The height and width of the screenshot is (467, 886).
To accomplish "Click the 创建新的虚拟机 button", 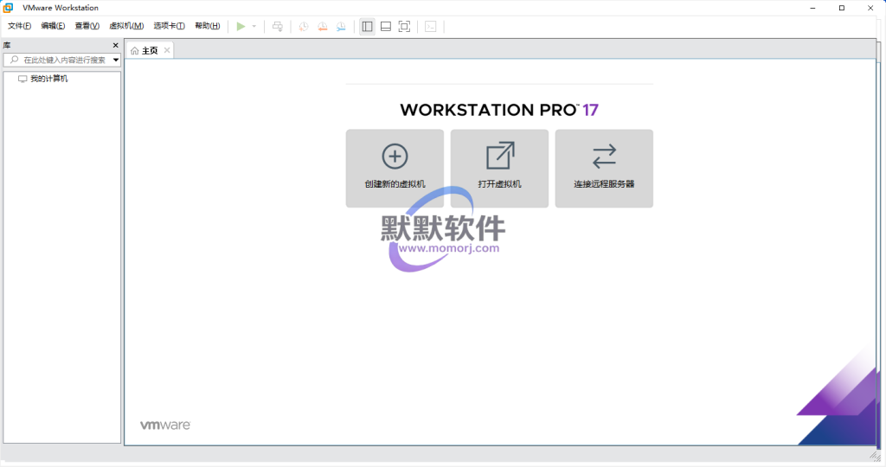I will point(395,169).
